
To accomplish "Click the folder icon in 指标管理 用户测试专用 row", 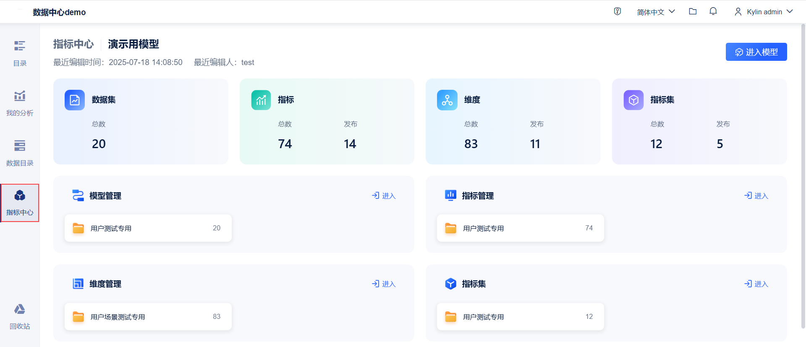I will coord(451,228).
